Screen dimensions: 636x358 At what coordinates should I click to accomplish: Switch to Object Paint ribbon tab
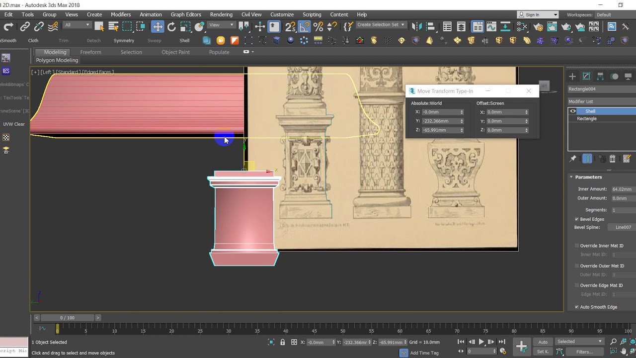pyautogui.click(x=176, y=52)
